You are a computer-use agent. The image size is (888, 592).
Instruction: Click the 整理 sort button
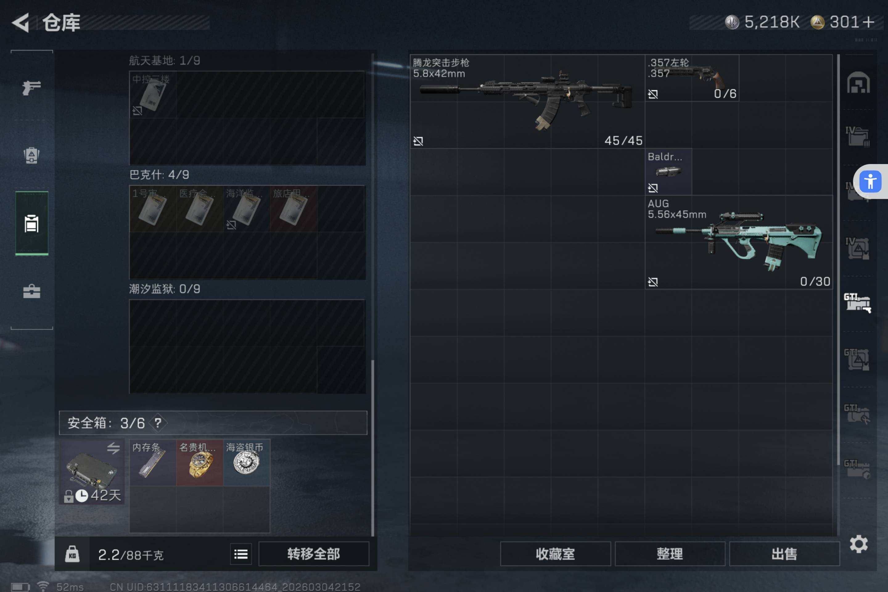point(670,554)
